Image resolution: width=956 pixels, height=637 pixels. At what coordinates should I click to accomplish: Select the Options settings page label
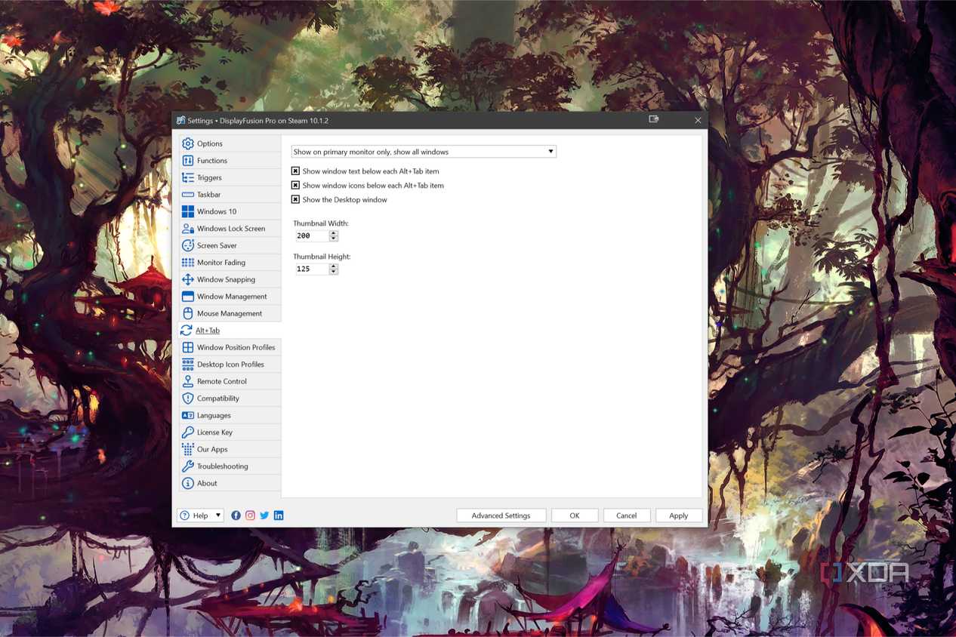click(210, 143)
